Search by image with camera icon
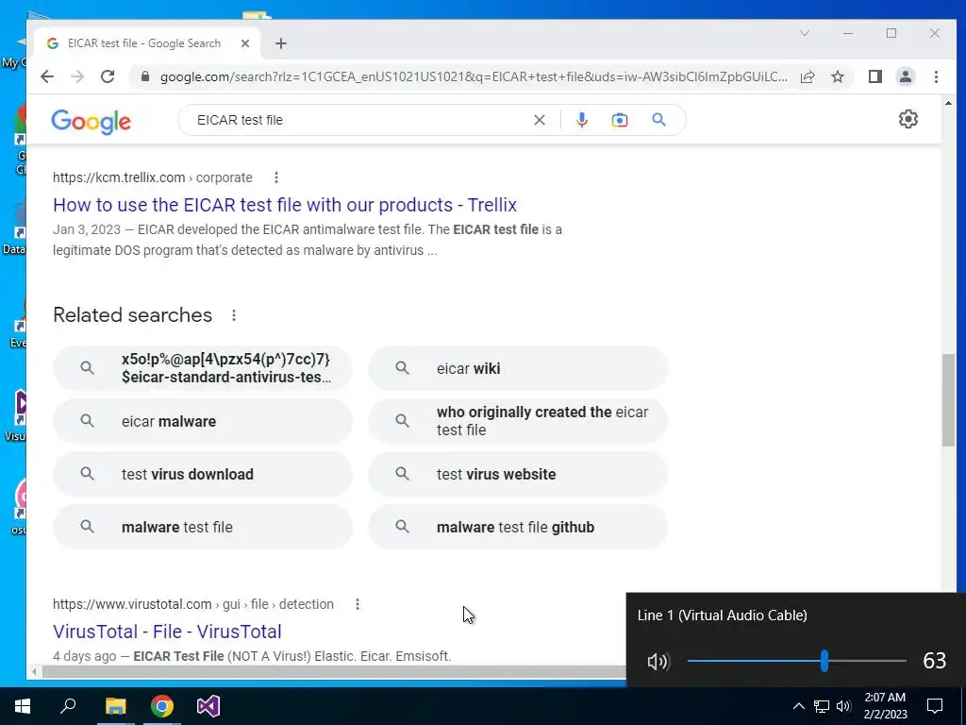This screenshot has width=966, height=725. tap(619, 120)
